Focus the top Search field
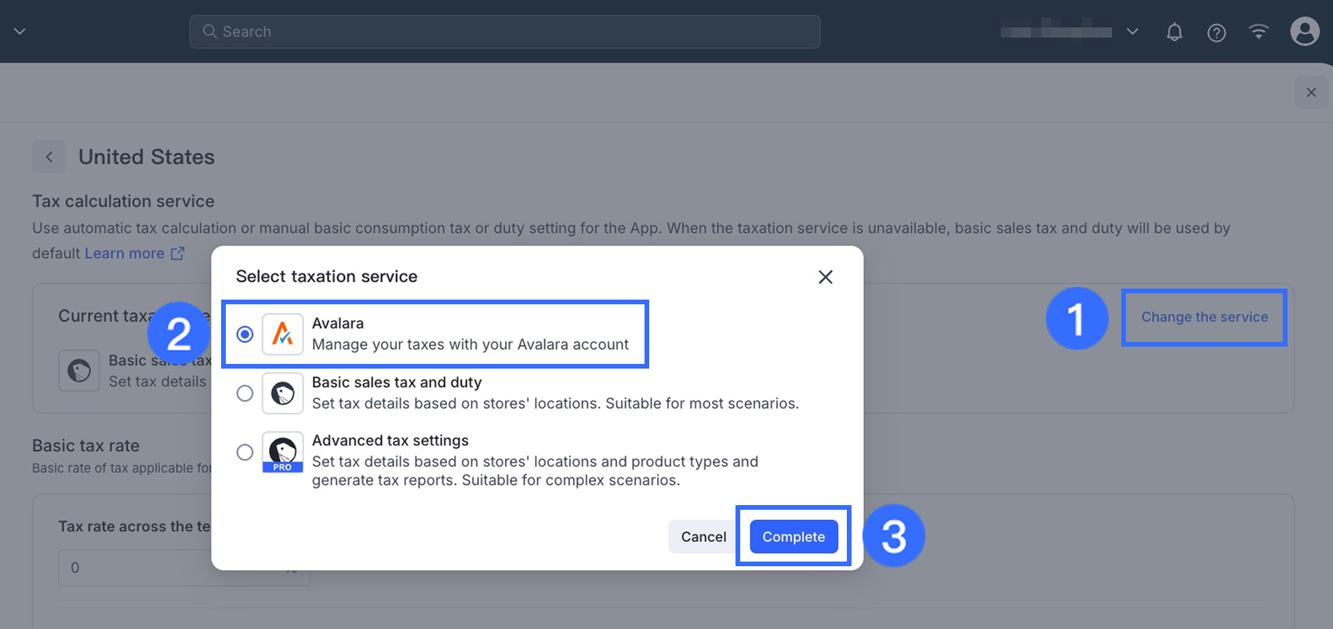The width and height of the screenshot is (1333, 629). (x=504, y=31)
